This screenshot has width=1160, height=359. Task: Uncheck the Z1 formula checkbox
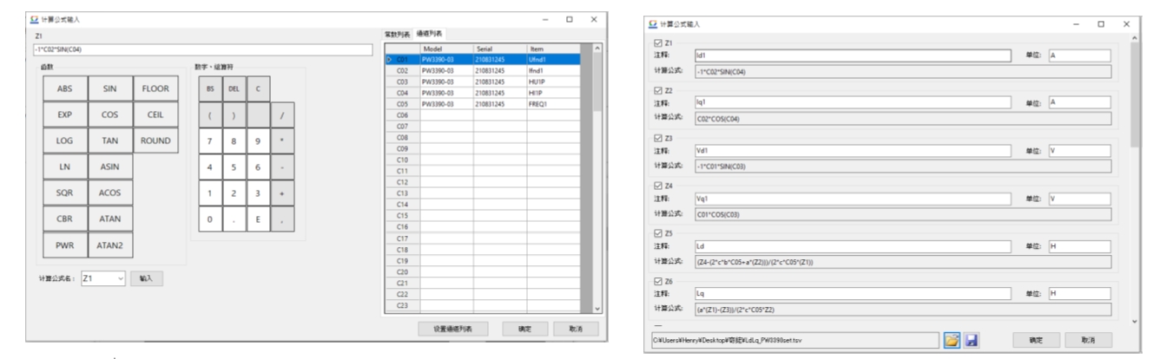[657, 42]
